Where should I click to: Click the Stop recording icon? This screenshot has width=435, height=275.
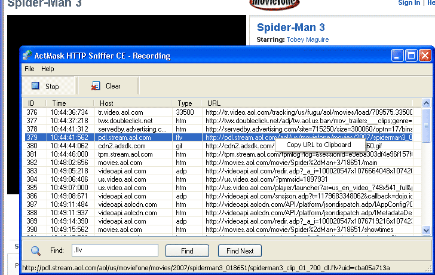35,86
